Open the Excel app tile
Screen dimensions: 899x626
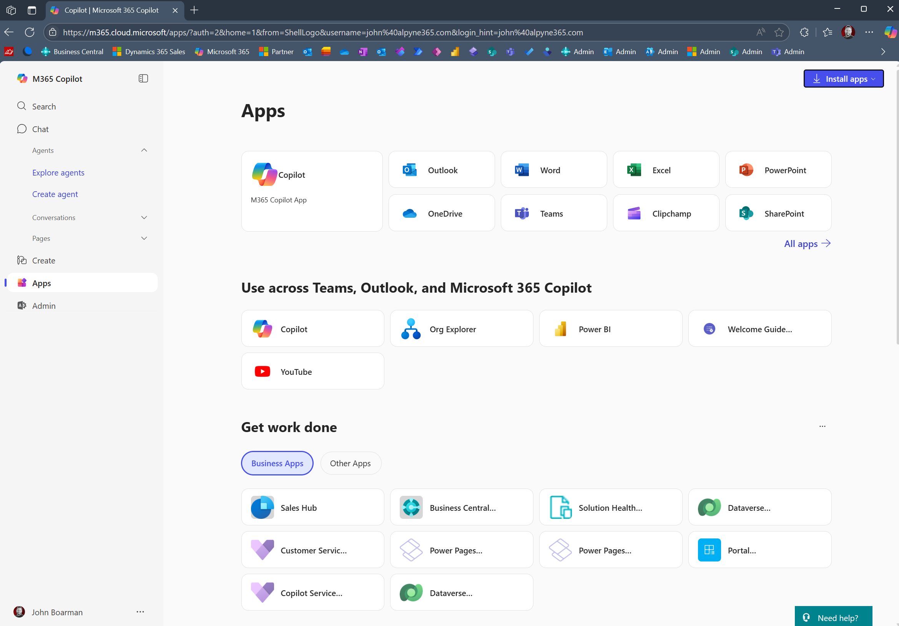pos(666,170)
